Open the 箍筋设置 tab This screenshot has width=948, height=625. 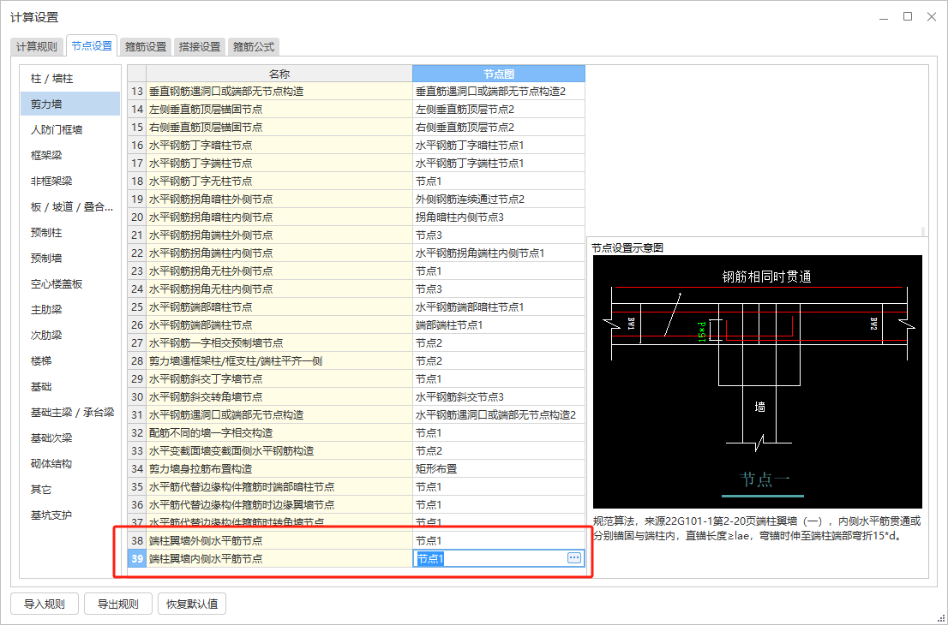145,46
